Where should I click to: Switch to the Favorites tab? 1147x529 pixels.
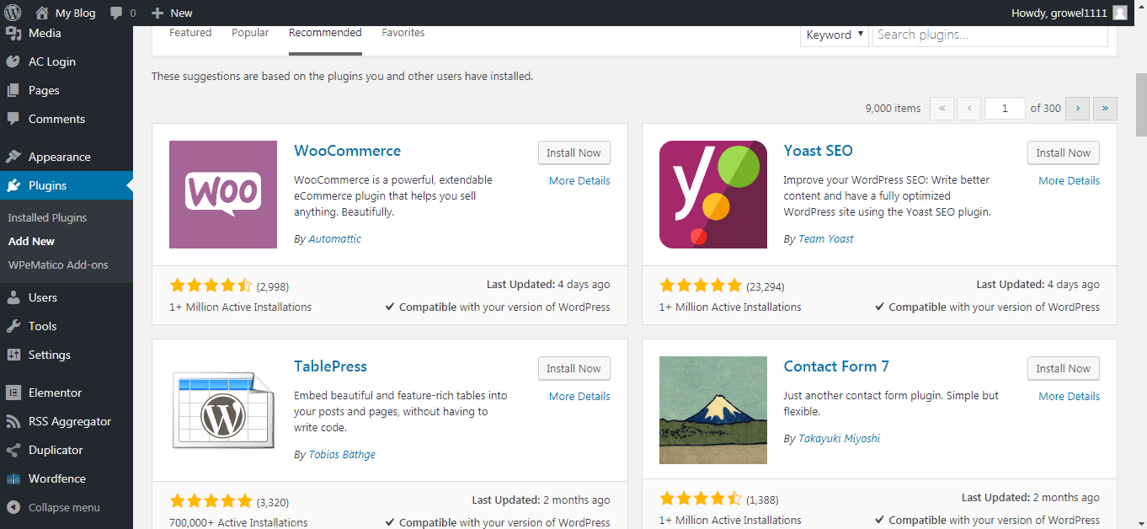[403, 33]
